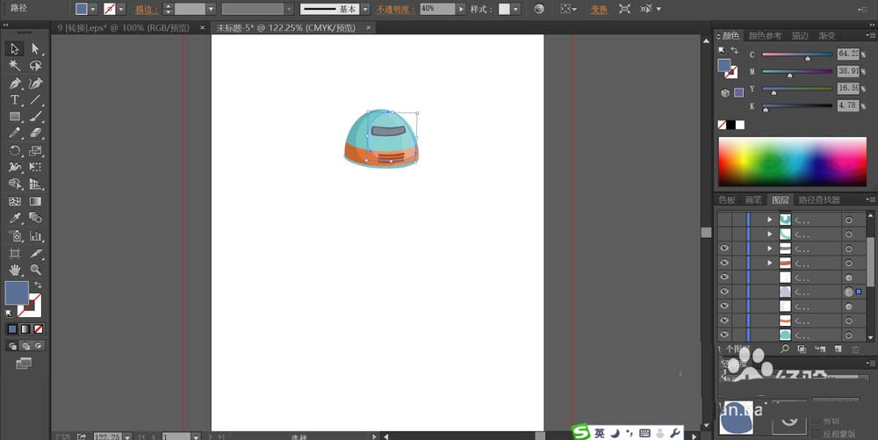Image resolution: width=878 pixels, height=440 pixels.
Task: Select the Scale tool
Action: [x=35, y=150]
